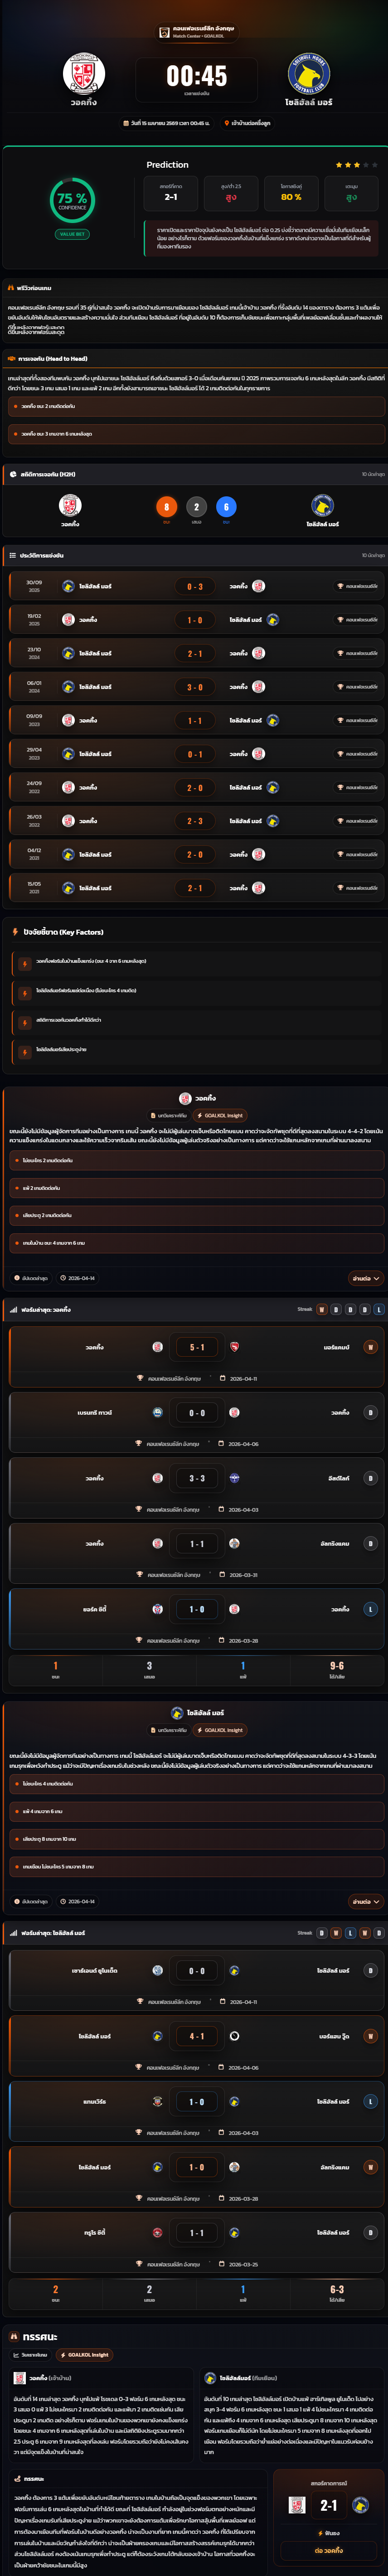Viewport: 388px width, 2576px height.
Task: Open the 30/09 match row scored 0-3
Action: tap(194, 586)
